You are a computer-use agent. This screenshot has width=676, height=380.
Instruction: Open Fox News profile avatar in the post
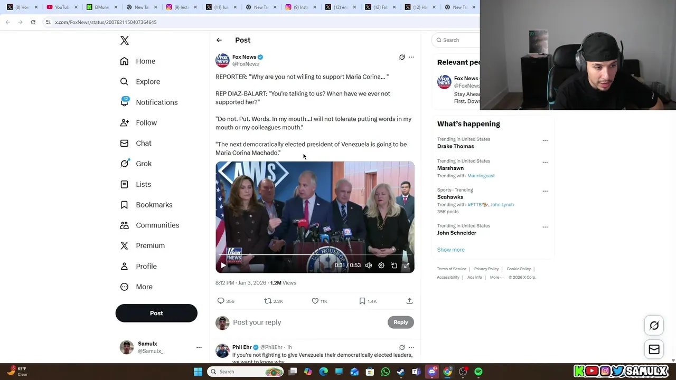point(222,60)
